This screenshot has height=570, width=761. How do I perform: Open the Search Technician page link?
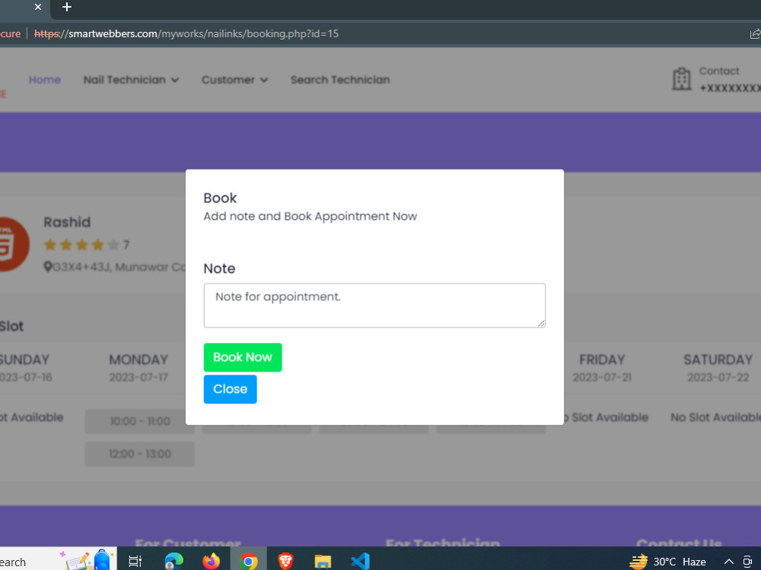tap(340, 80)
